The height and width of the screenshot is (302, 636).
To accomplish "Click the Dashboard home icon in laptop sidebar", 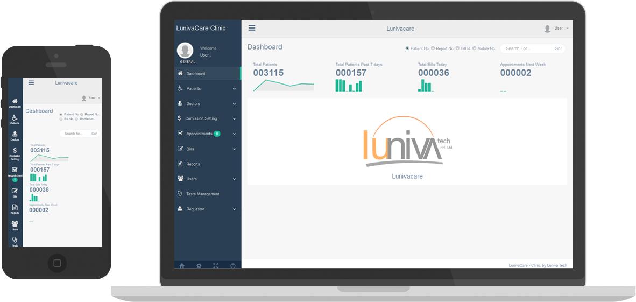I will pyautogui.click(x=180, y=73).
